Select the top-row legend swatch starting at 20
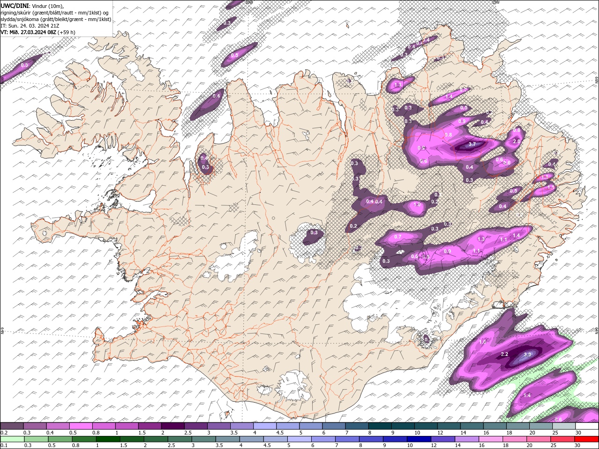This screenshot has height=449, width=599. point(541,426)
